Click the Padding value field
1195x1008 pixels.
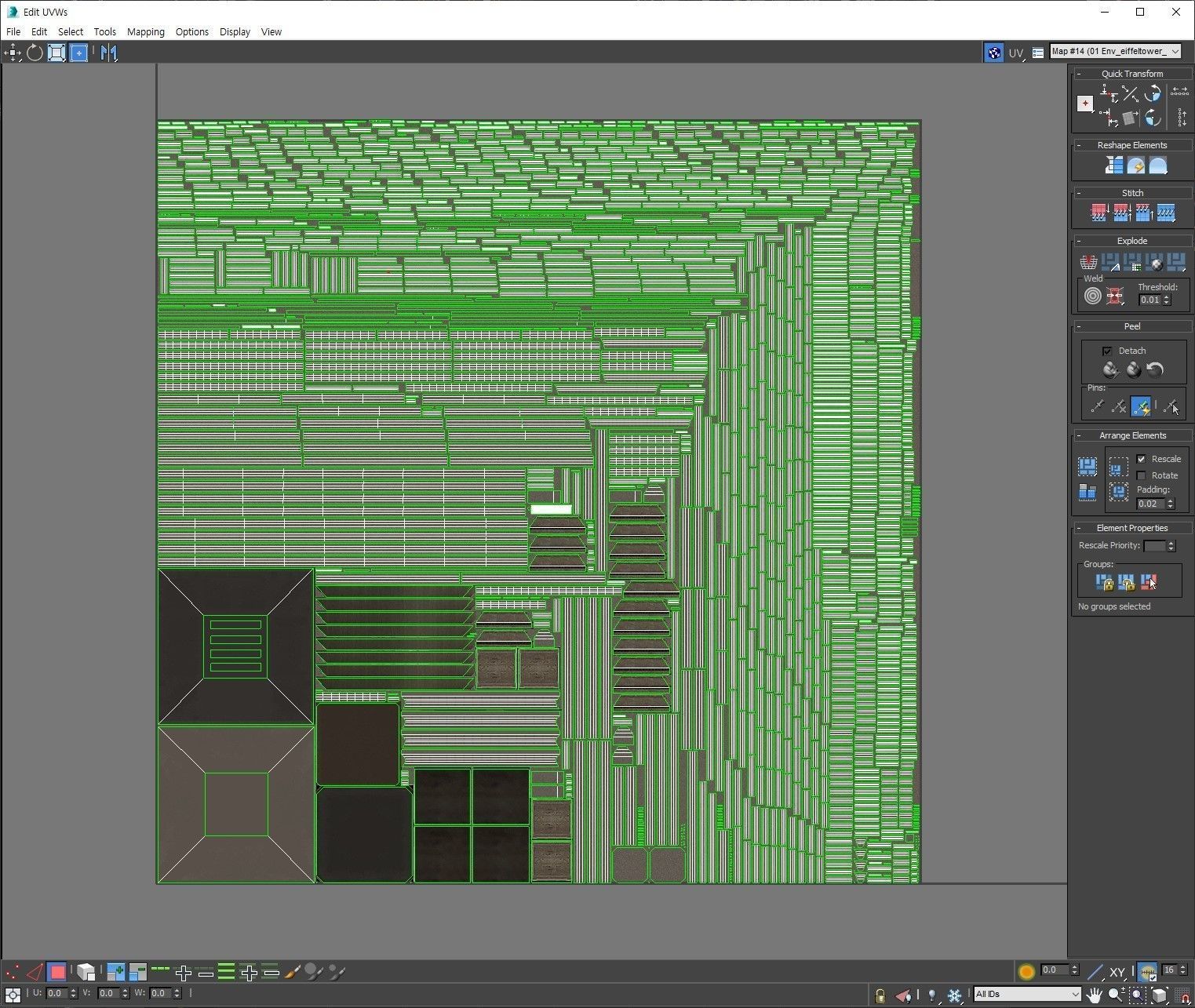tap(1150, 504)
